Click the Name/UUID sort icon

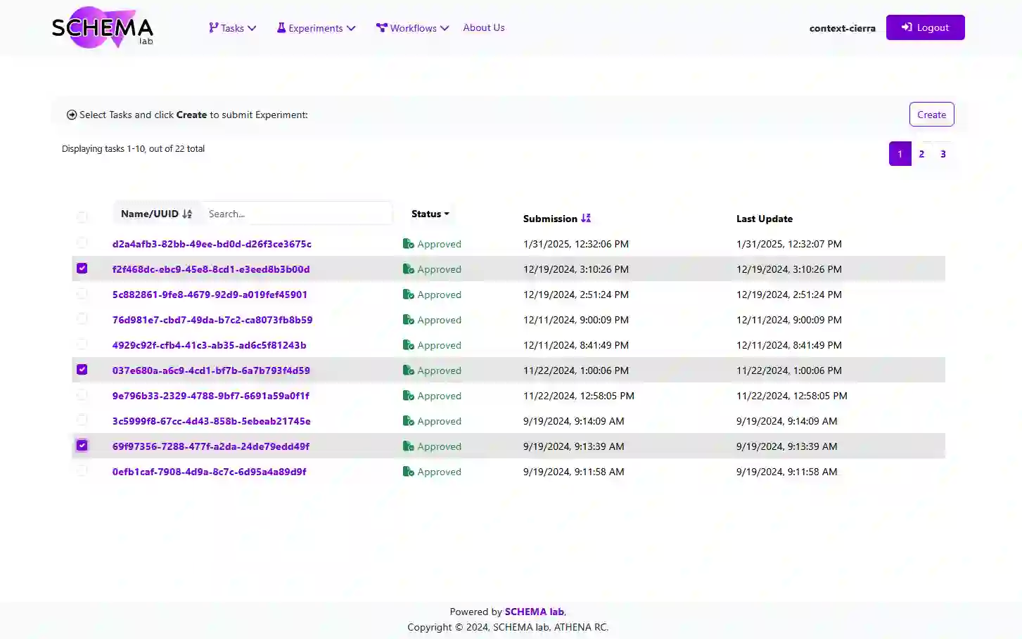(x=187, y=214)
